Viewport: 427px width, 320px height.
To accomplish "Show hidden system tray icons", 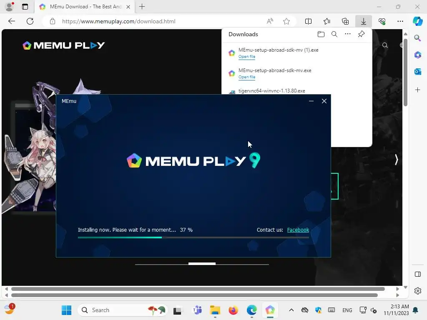I will 291,310.
